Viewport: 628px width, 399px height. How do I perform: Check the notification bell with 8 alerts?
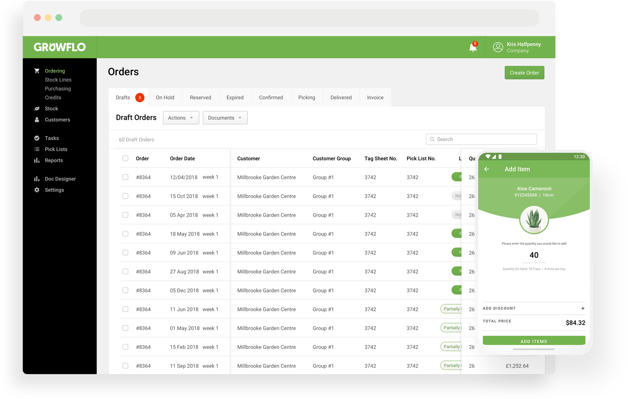coord(472,48)
